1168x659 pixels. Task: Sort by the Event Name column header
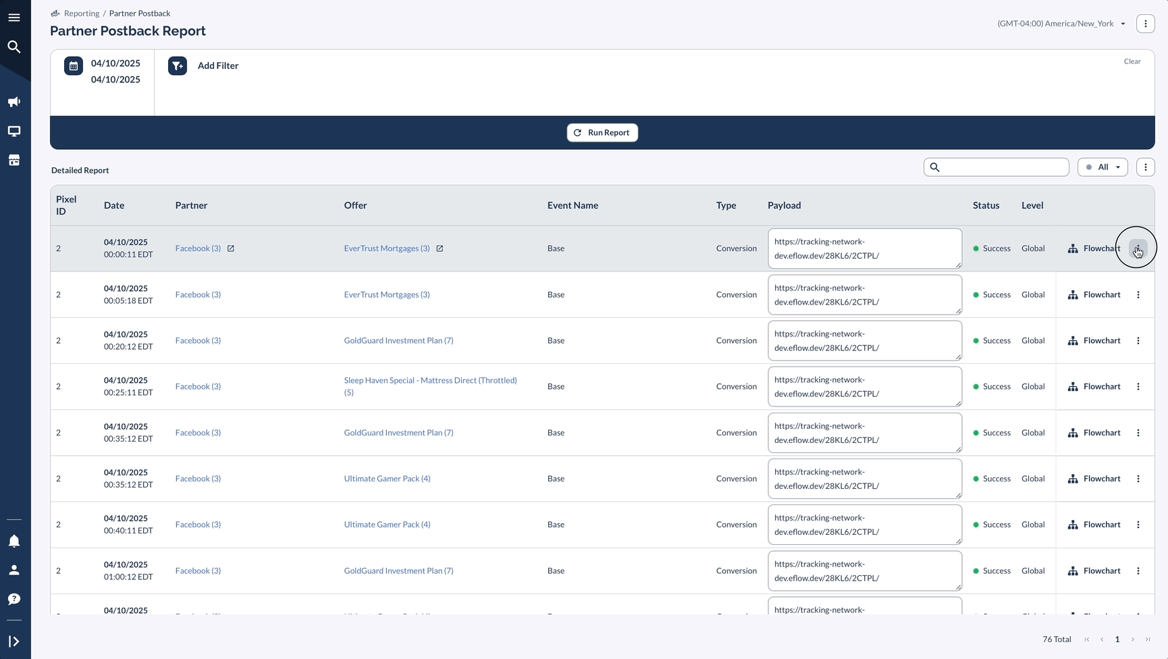pos(573,205)
